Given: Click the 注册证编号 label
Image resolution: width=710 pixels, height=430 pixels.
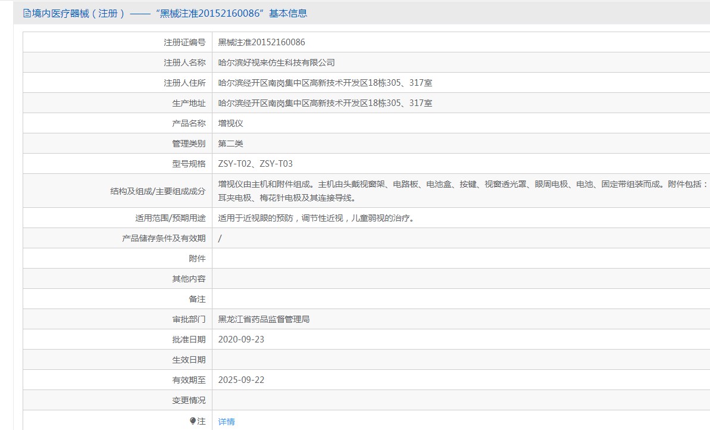Looking at the screenshot, I should coord(184,42).
